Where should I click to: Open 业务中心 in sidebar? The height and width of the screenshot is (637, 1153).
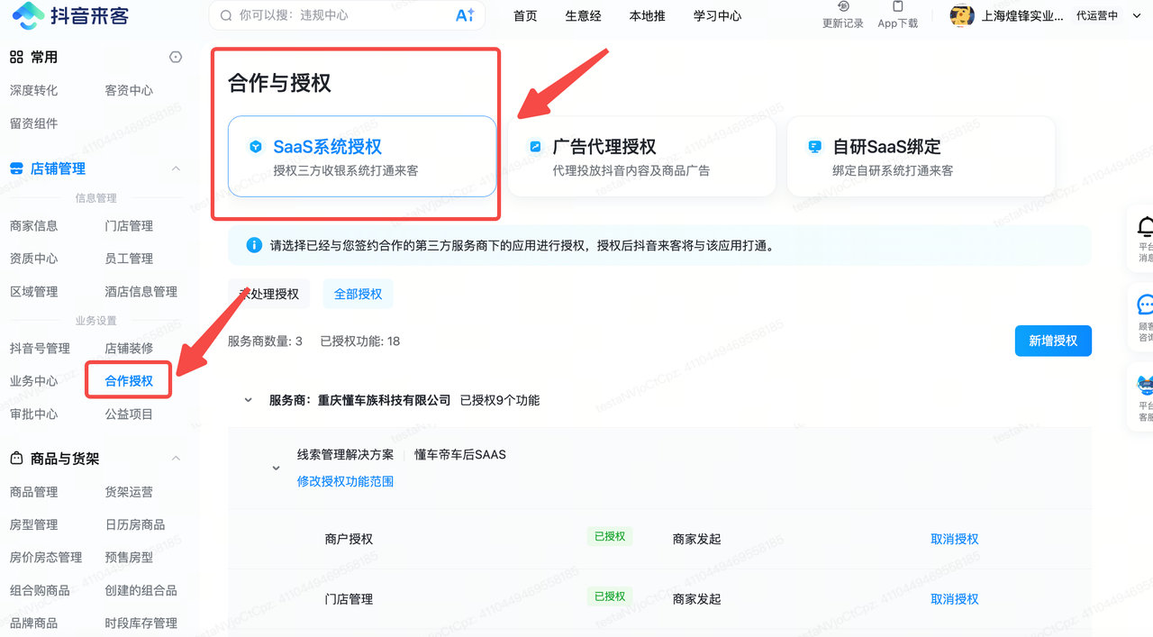coord(33,381)
